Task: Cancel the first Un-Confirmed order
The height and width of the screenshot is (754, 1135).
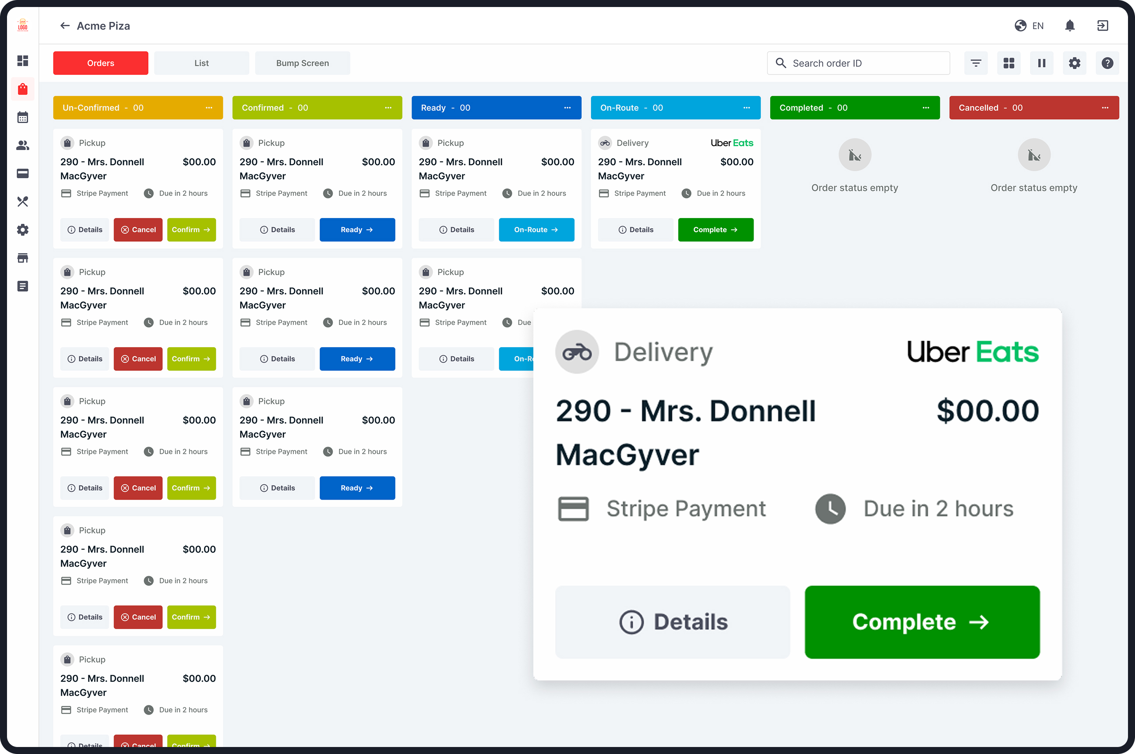Action: (x=138, y=230)
